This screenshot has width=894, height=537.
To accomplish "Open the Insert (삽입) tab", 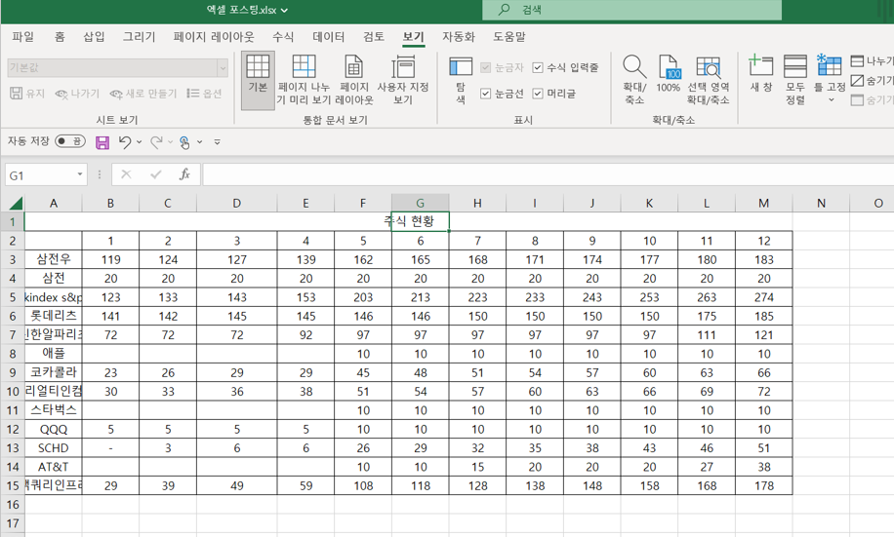I will [x=94, y=37].
